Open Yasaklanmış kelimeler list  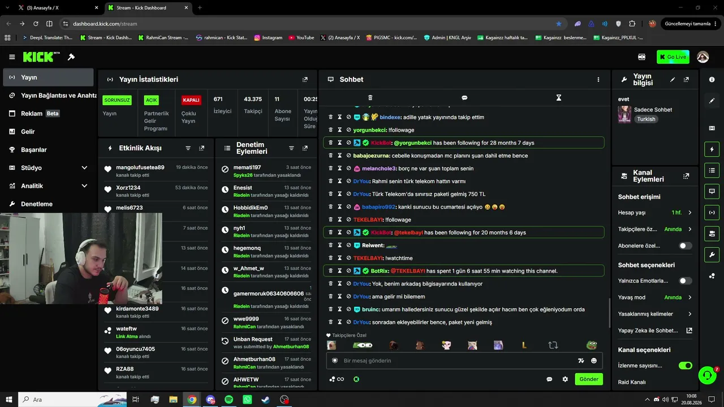[x=655, y=314]
